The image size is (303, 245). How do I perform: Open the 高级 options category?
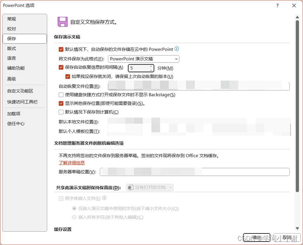point(25,79)
